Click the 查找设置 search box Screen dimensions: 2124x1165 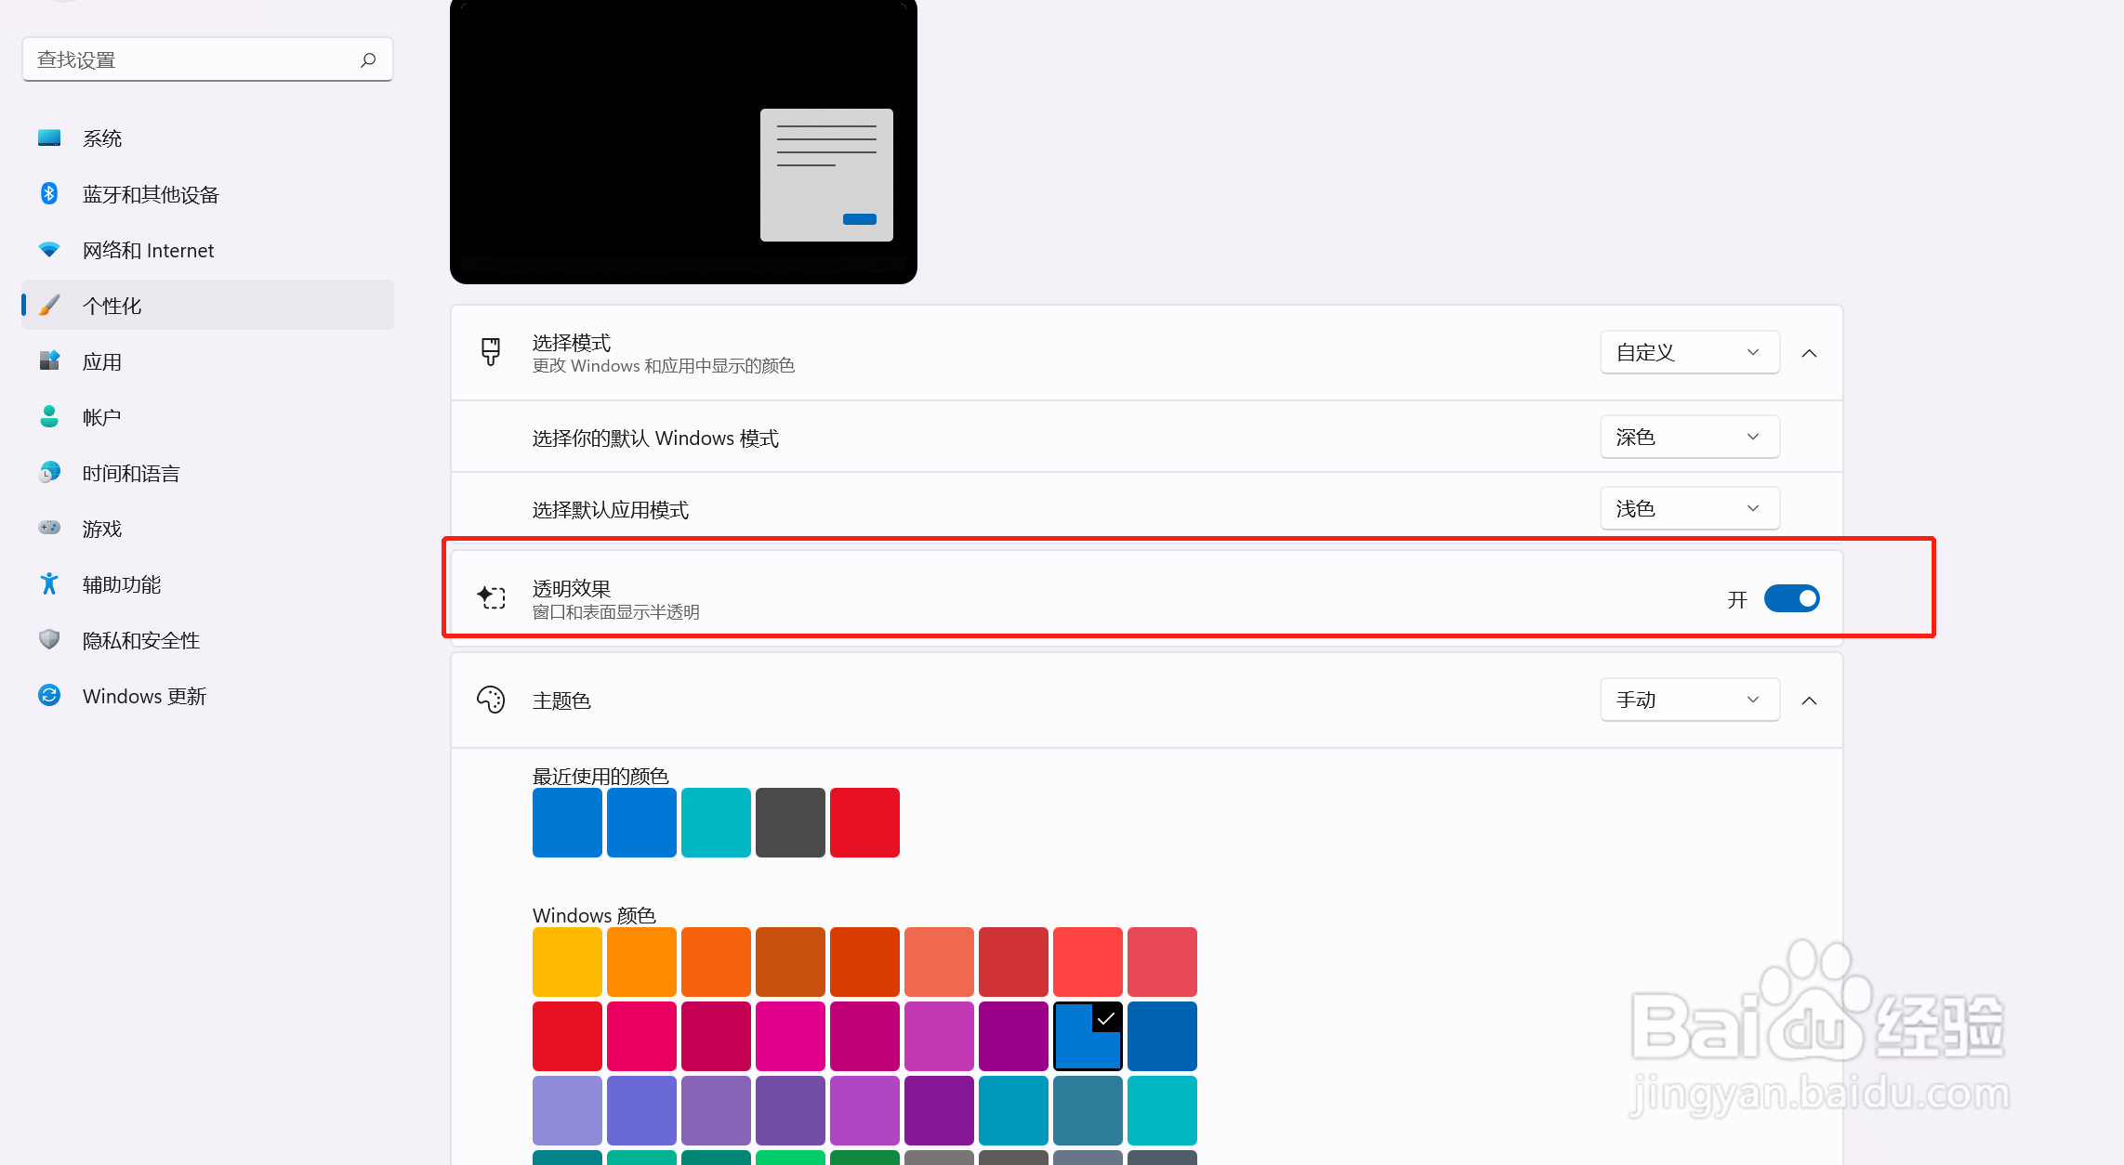[x=206, y=59]
